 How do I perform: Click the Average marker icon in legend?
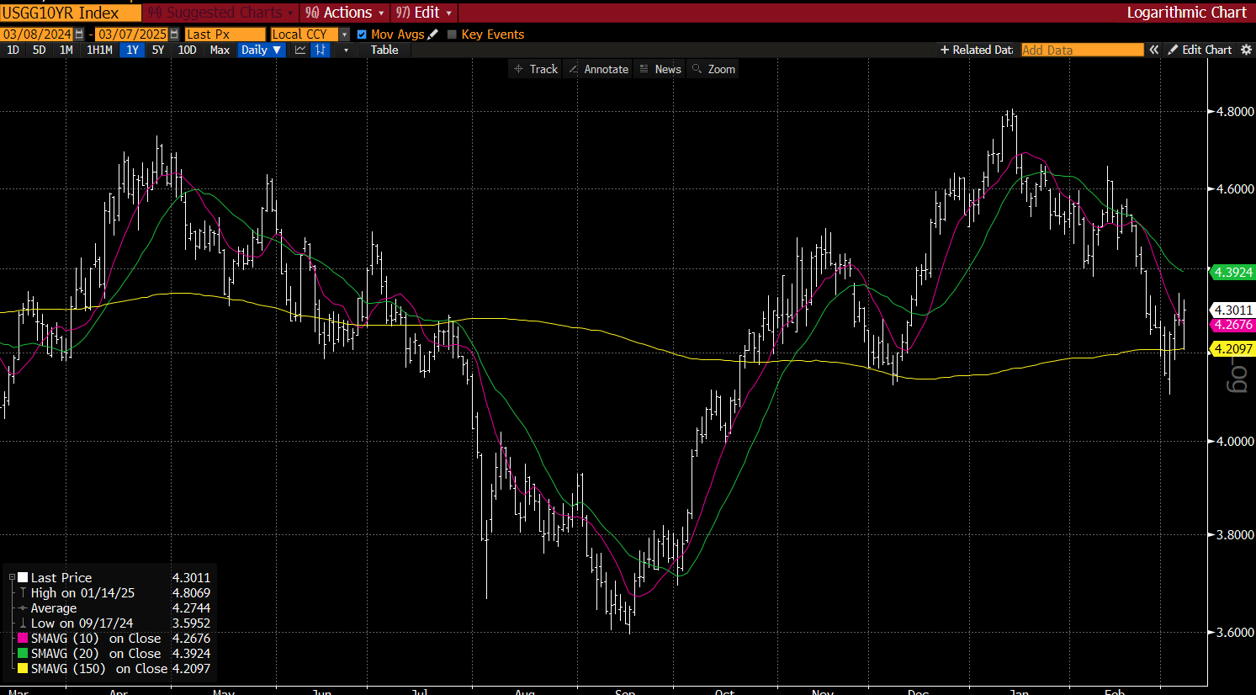tap(23, 608)
